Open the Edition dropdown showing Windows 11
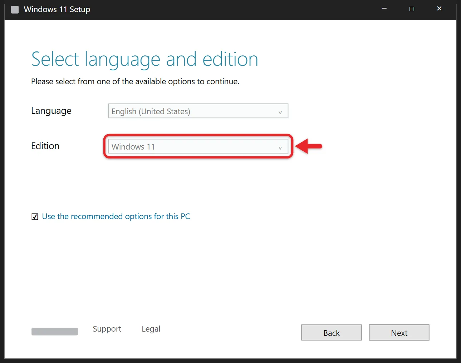The width and height of the screenshot is (461, 363). 198,146
